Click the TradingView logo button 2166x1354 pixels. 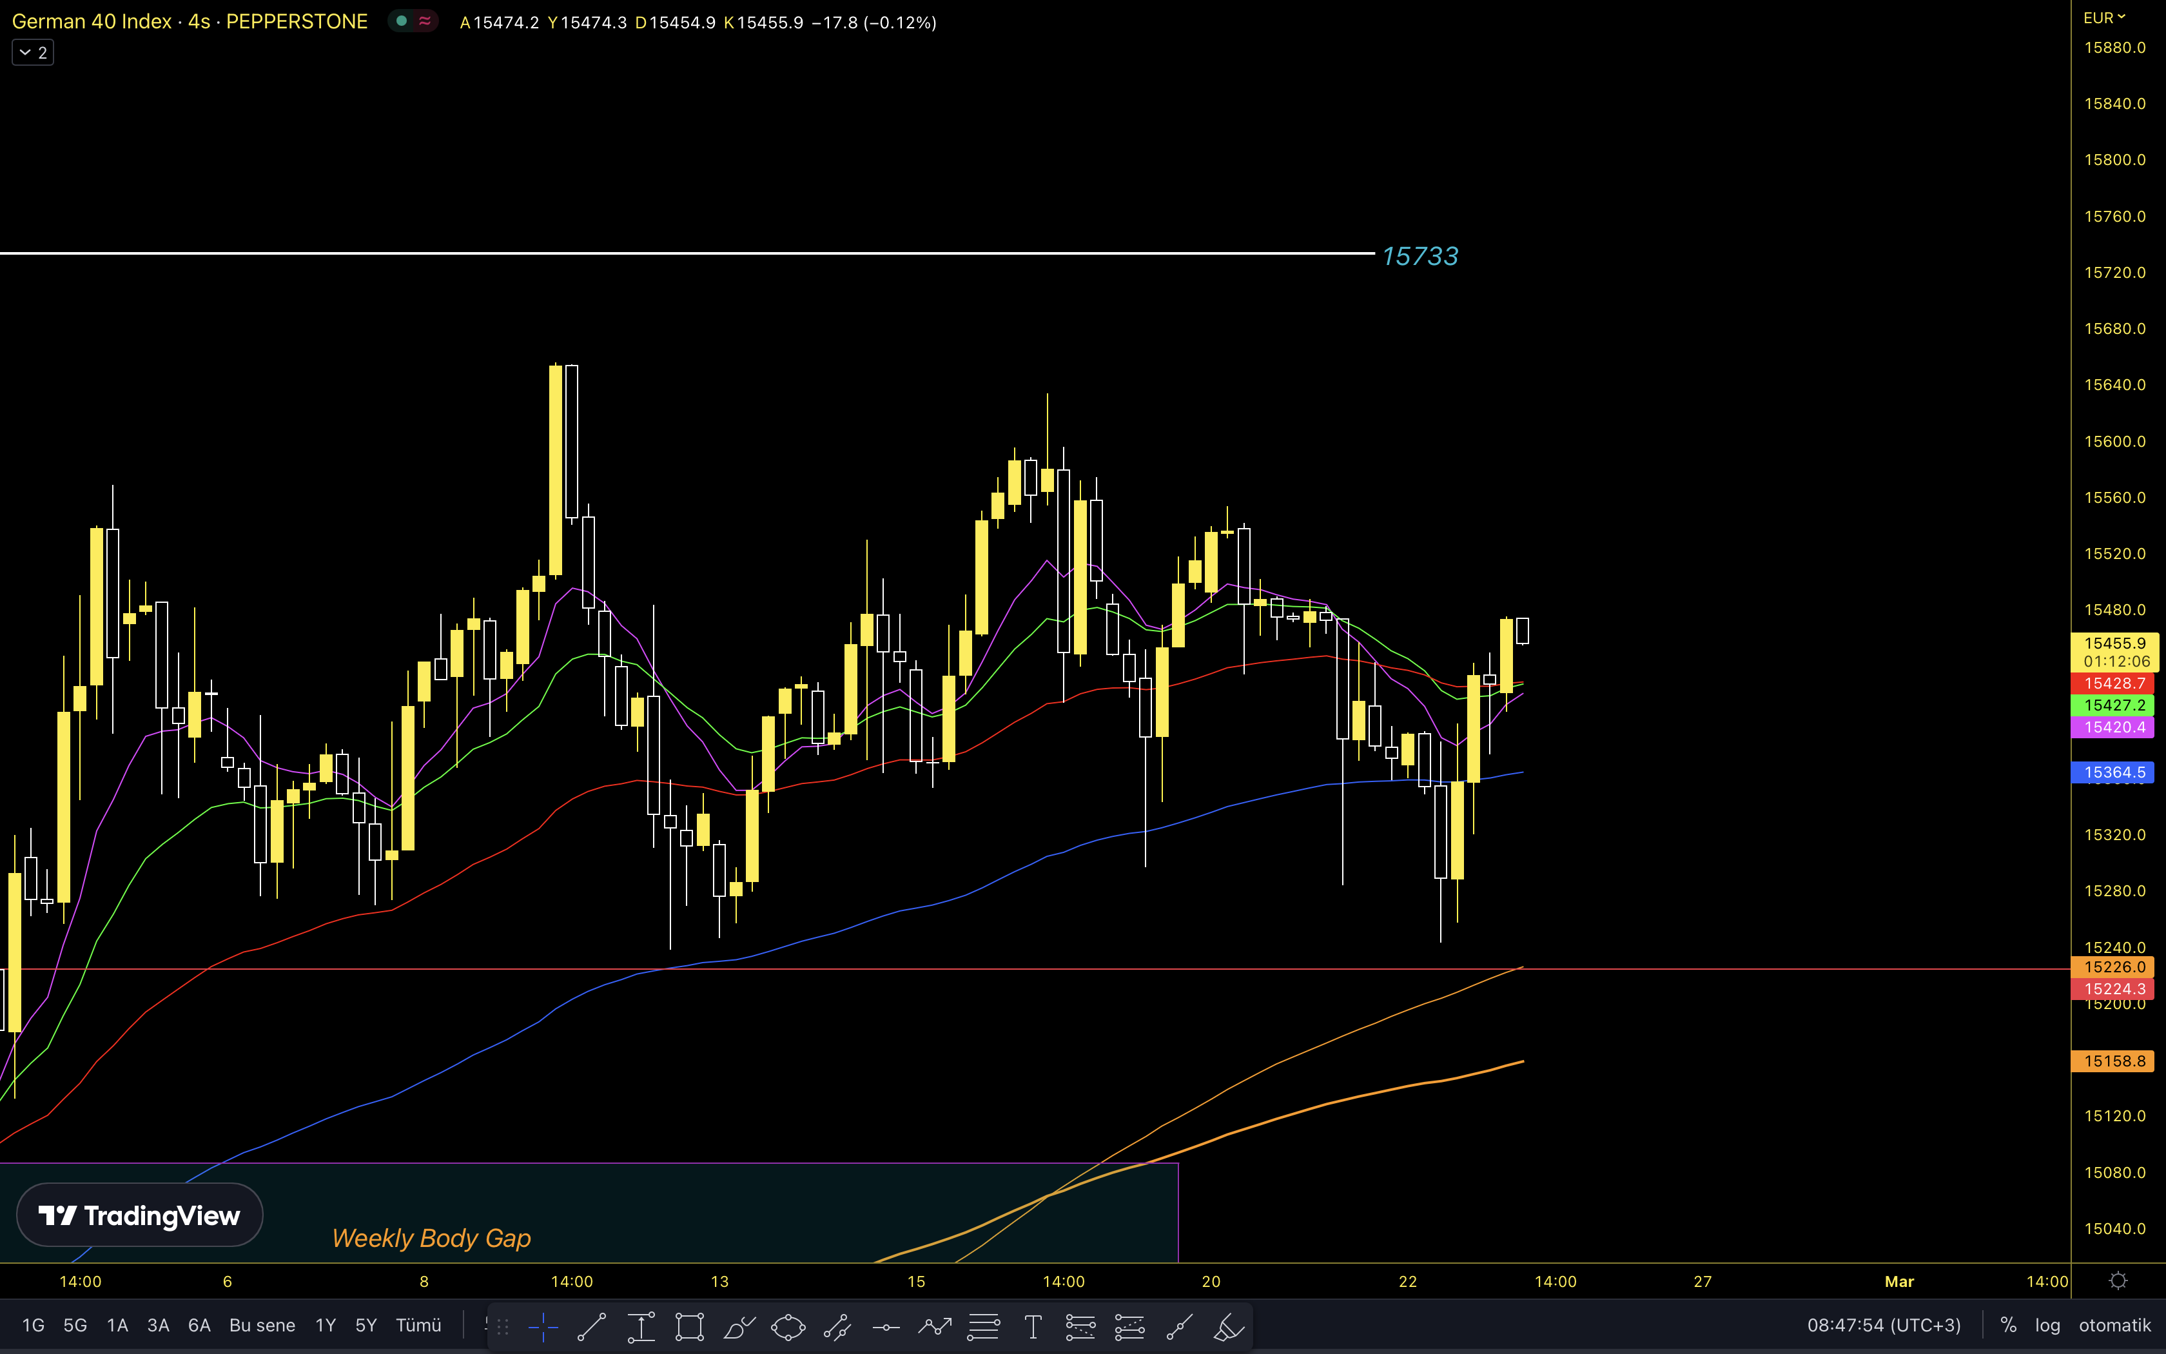coord(140,1215)
